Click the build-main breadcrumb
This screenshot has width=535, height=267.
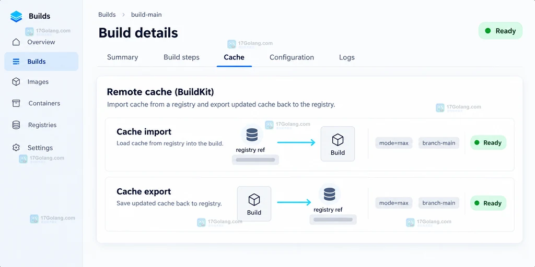[x=146, y=15]
